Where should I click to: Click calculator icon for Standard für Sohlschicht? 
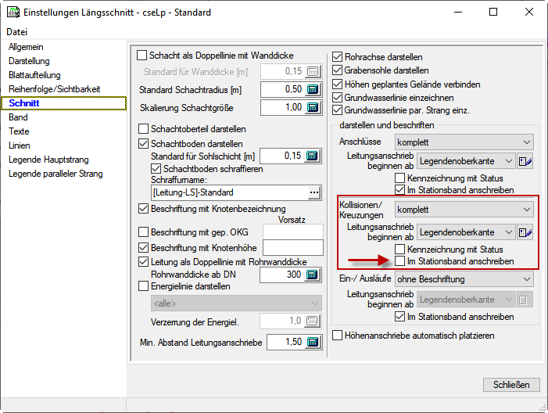pyautogui.click(x=312, y=156)
